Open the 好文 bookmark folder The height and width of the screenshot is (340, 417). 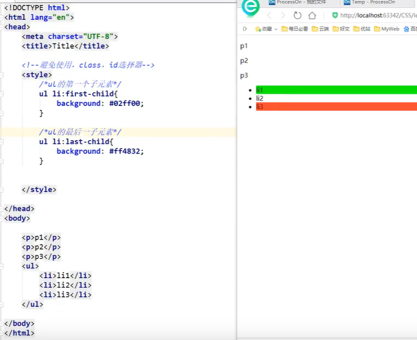coord(341,29)
